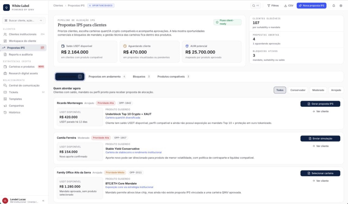Click NOVO badge on Carteiras e produtos
Viewport: 348px width, 204px height.
[41, 67]
